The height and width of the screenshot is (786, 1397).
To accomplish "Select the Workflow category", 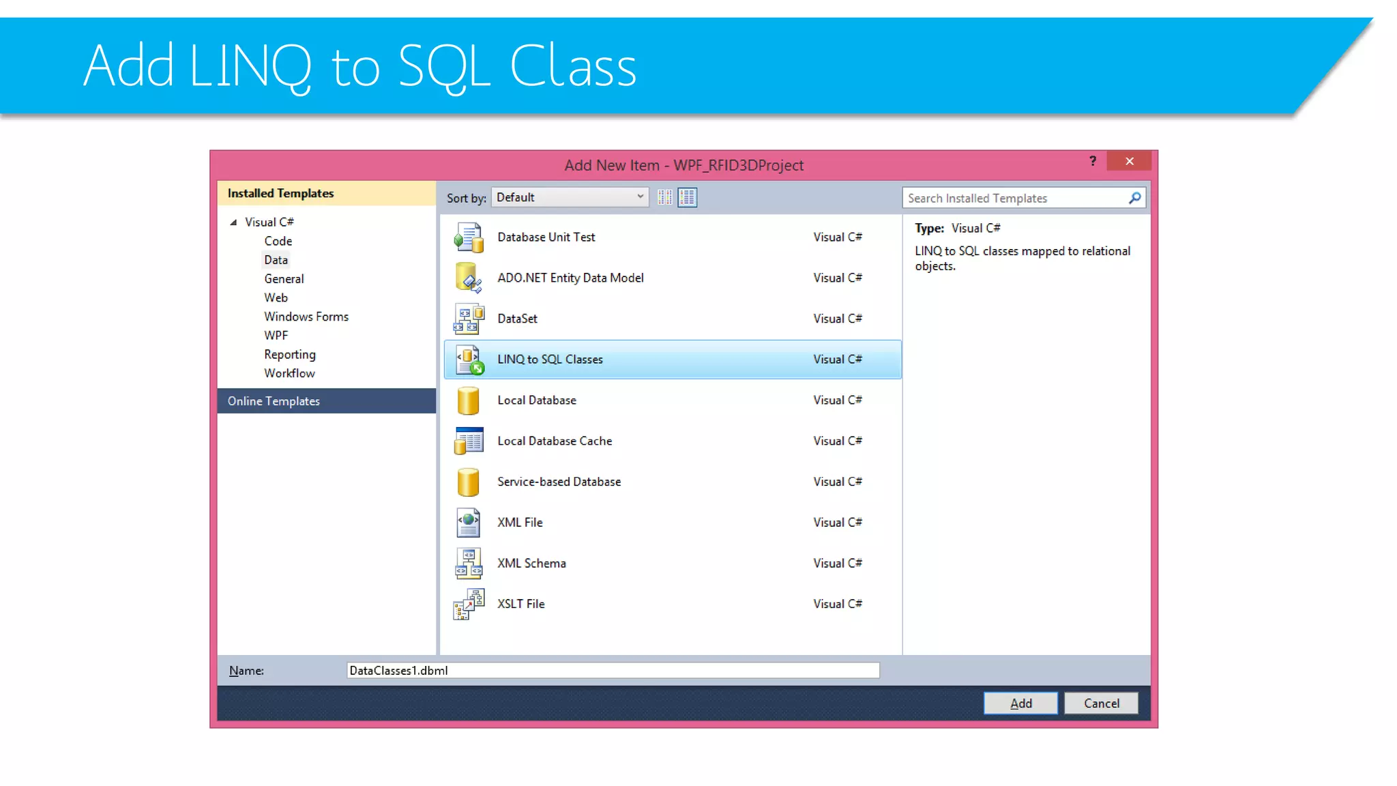I will 289,373.
